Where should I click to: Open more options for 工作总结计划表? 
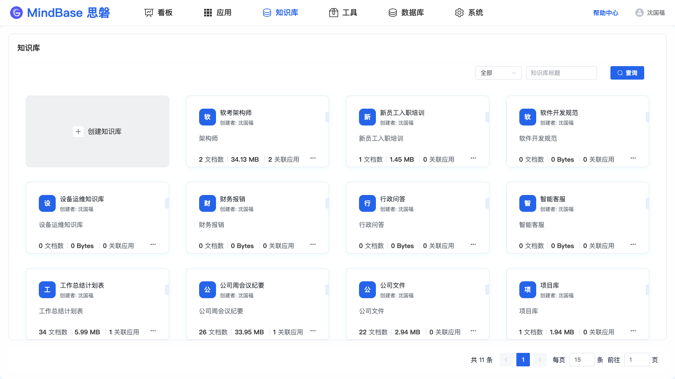pos(153,331)
